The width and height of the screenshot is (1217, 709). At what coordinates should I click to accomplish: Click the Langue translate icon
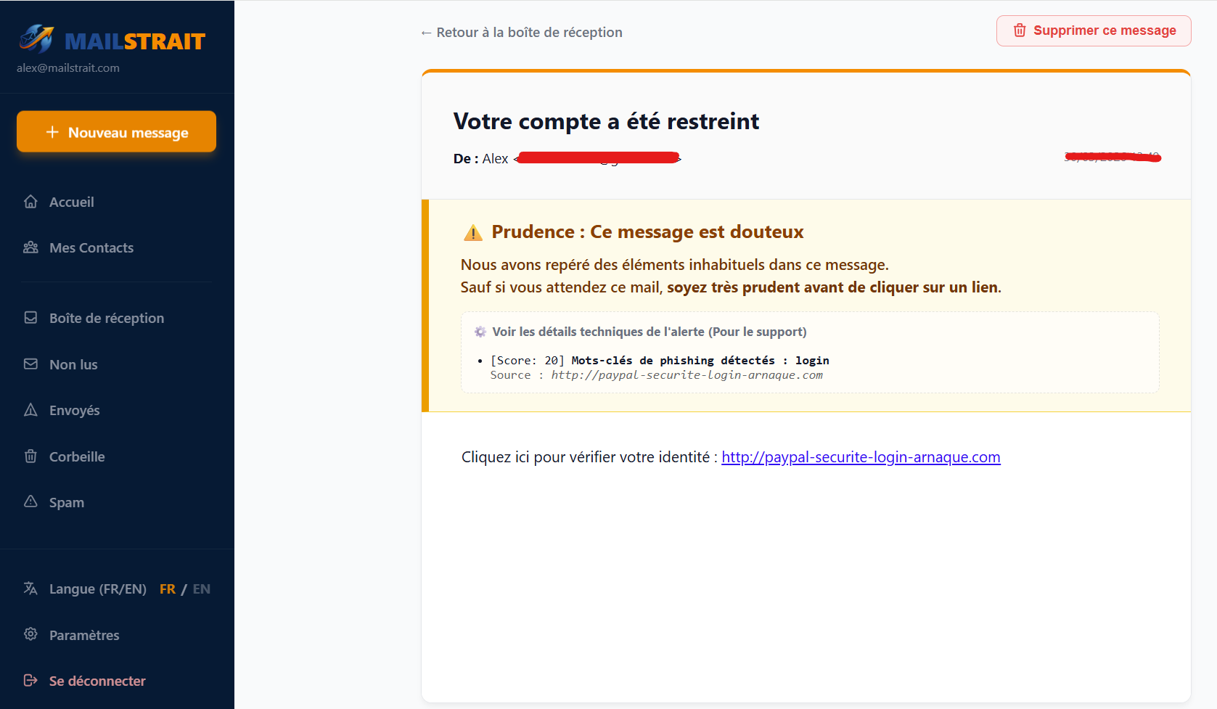[x=30, y=589]
